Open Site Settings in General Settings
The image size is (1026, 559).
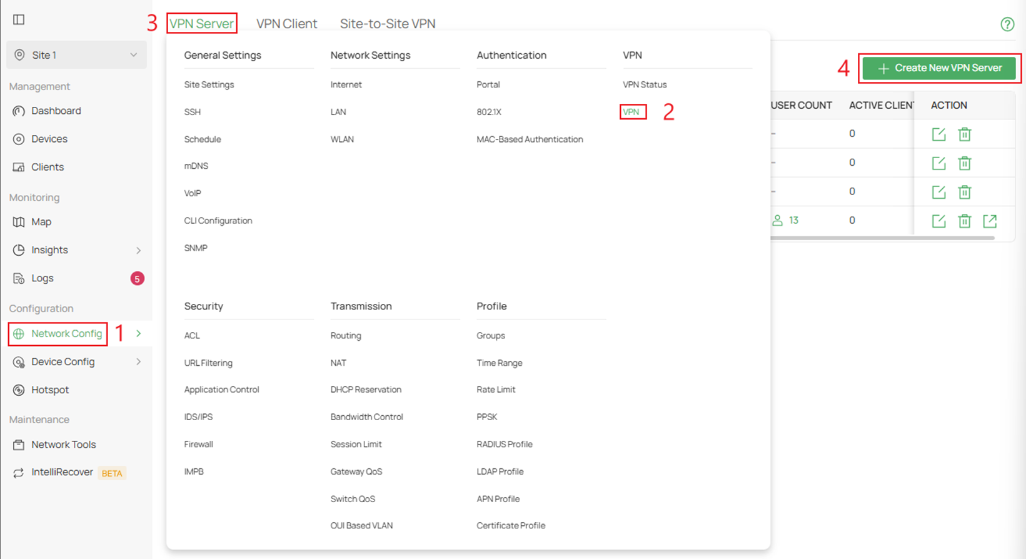click(209, 84)
